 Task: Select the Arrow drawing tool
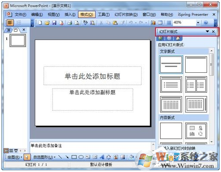coord(67,157)
